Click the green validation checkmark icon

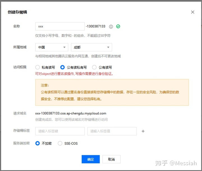click(x=118, y=26)
